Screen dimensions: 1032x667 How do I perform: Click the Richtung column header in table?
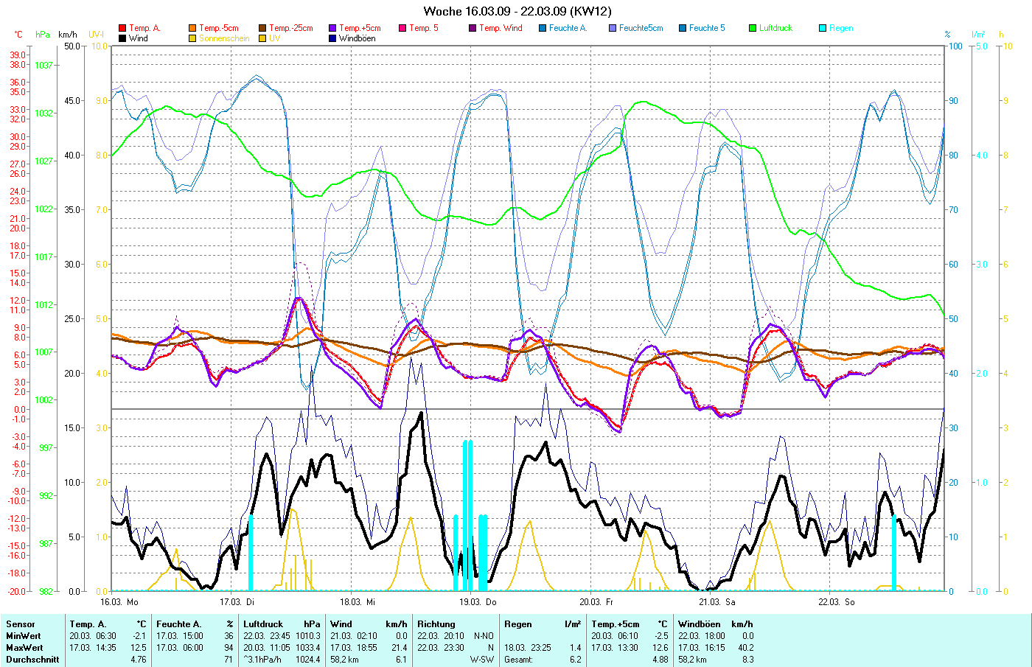coord(436,624)
